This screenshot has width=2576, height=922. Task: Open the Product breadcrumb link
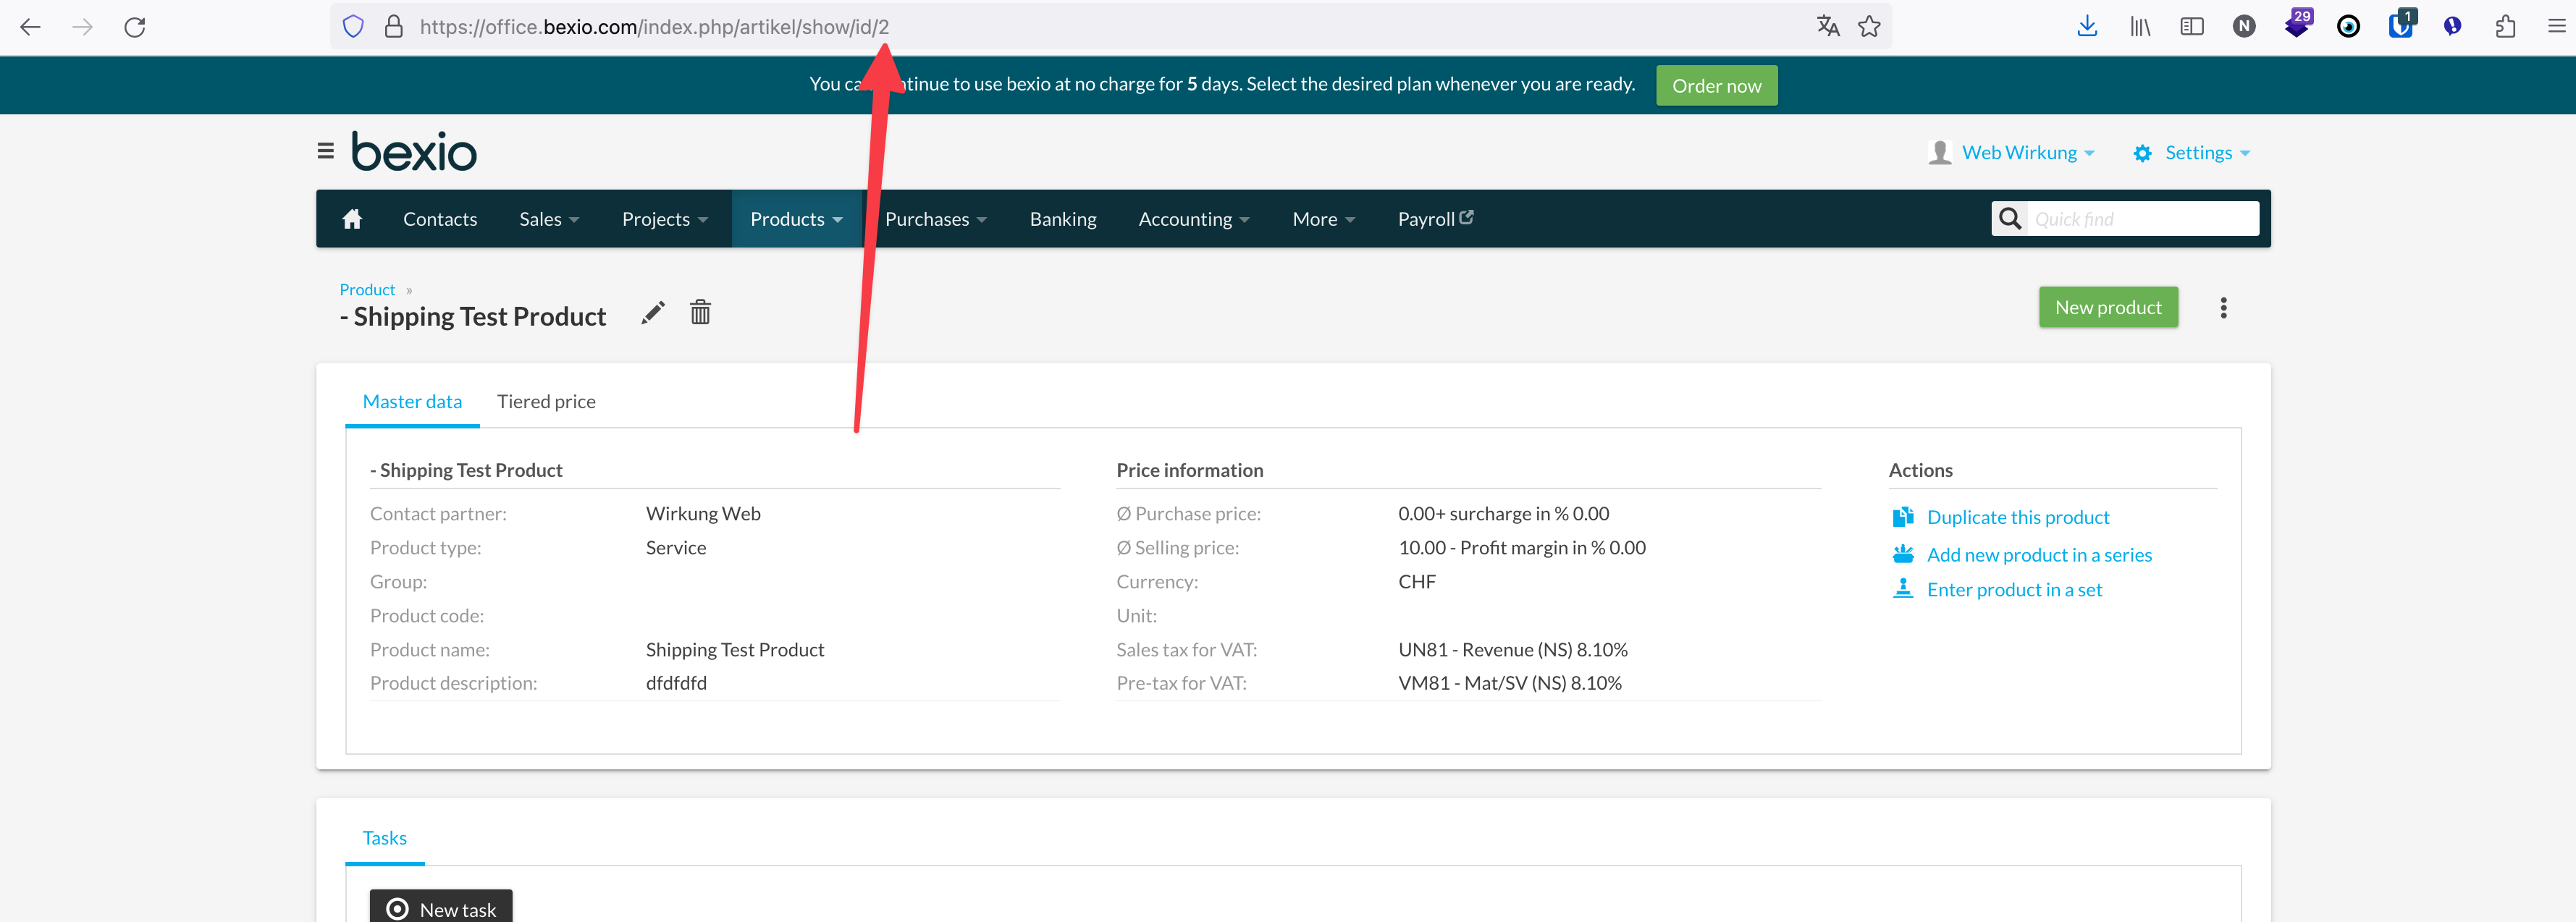click(x=366, y=289)
